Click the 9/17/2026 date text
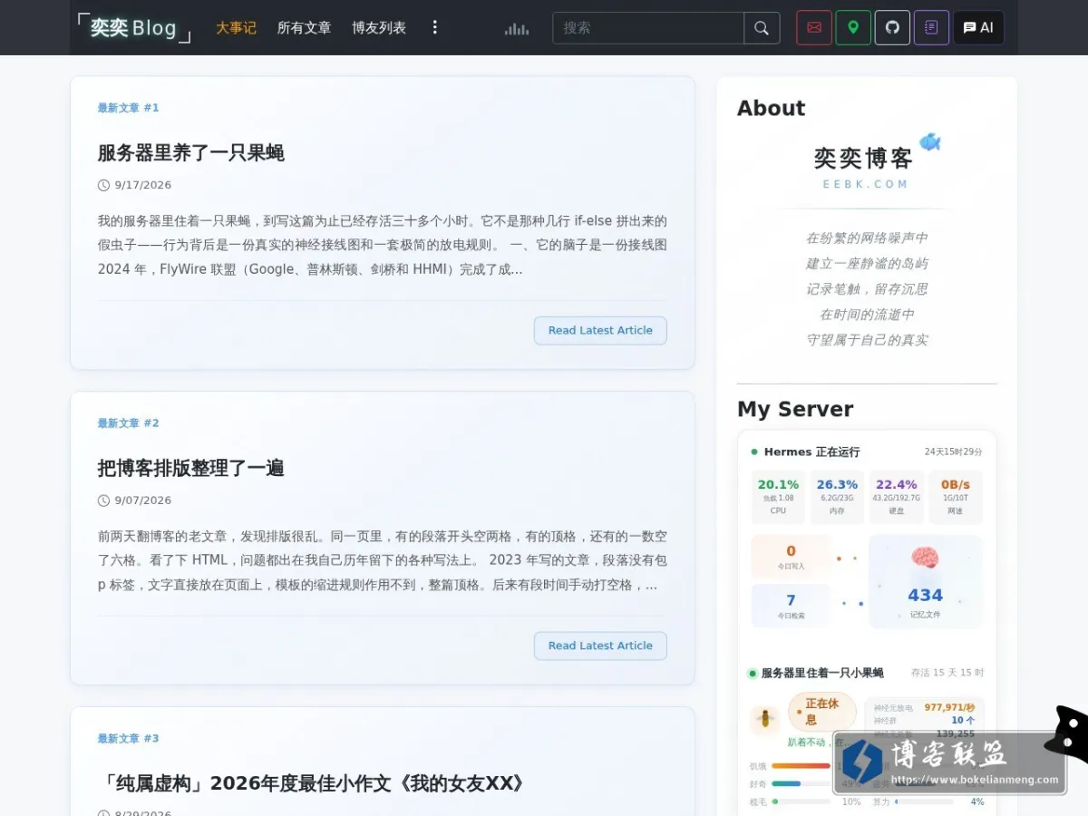The image size is (1088, 816). pos(143,185)
